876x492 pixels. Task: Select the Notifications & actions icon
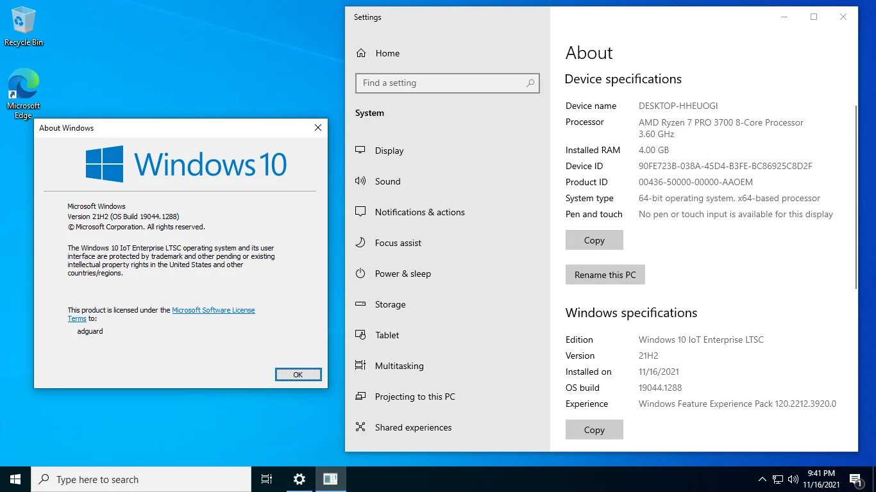pos(360,212)
